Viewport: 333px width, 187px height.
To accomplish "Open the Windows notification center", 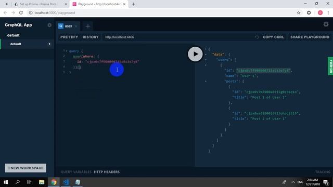I will click(x=326, y=182).
